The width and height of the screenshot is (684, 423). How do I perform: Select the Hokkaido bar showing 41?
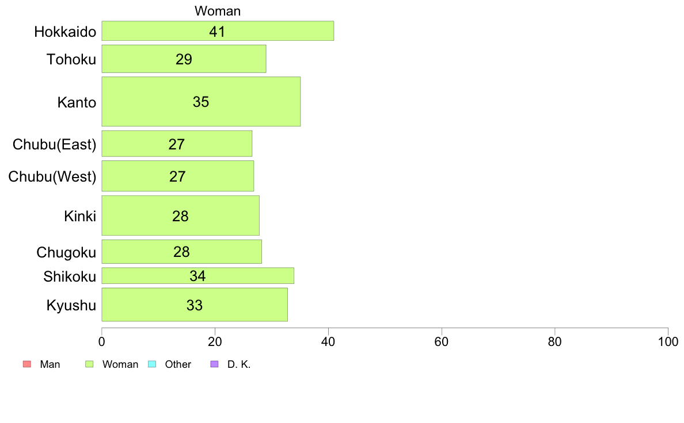coord(218,31)
